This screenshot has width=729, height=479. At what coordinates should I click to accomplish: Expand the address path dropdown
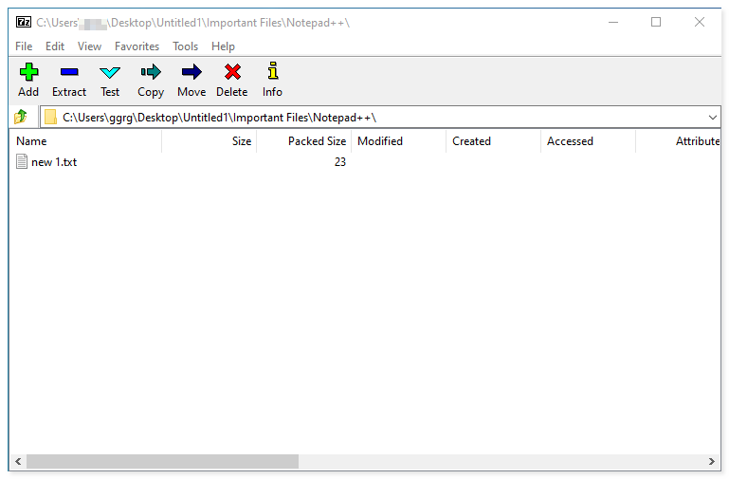pos(713,117)
